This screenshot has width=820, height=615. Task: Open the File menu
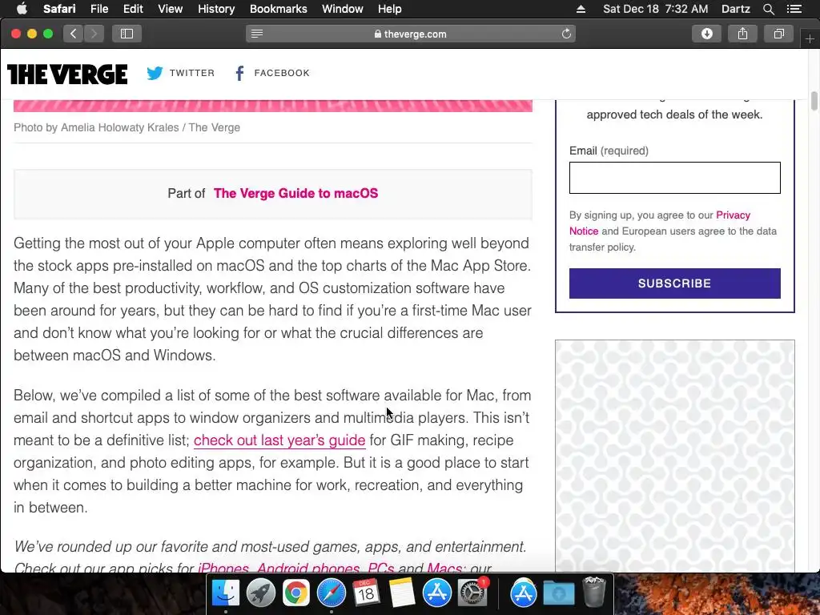98,8
